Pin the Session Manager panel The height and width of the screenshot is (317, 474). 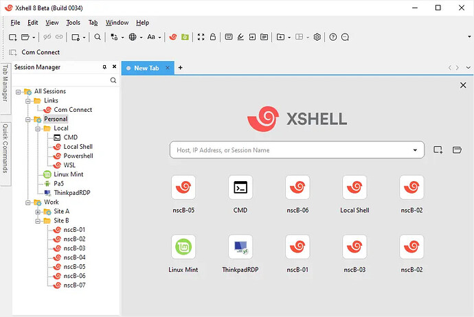click(104, 67)
